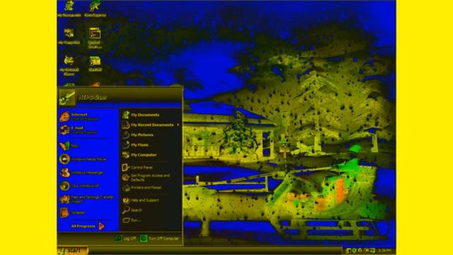Expand My Recent Documents submenu

point(151,125)
